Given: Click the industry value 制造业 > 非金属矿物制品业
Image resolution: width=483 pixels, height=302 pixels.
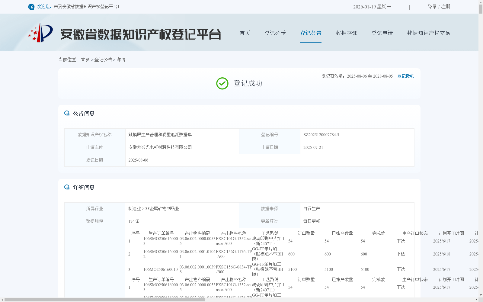Looking at the screenshot, I should tap(154, 209).
